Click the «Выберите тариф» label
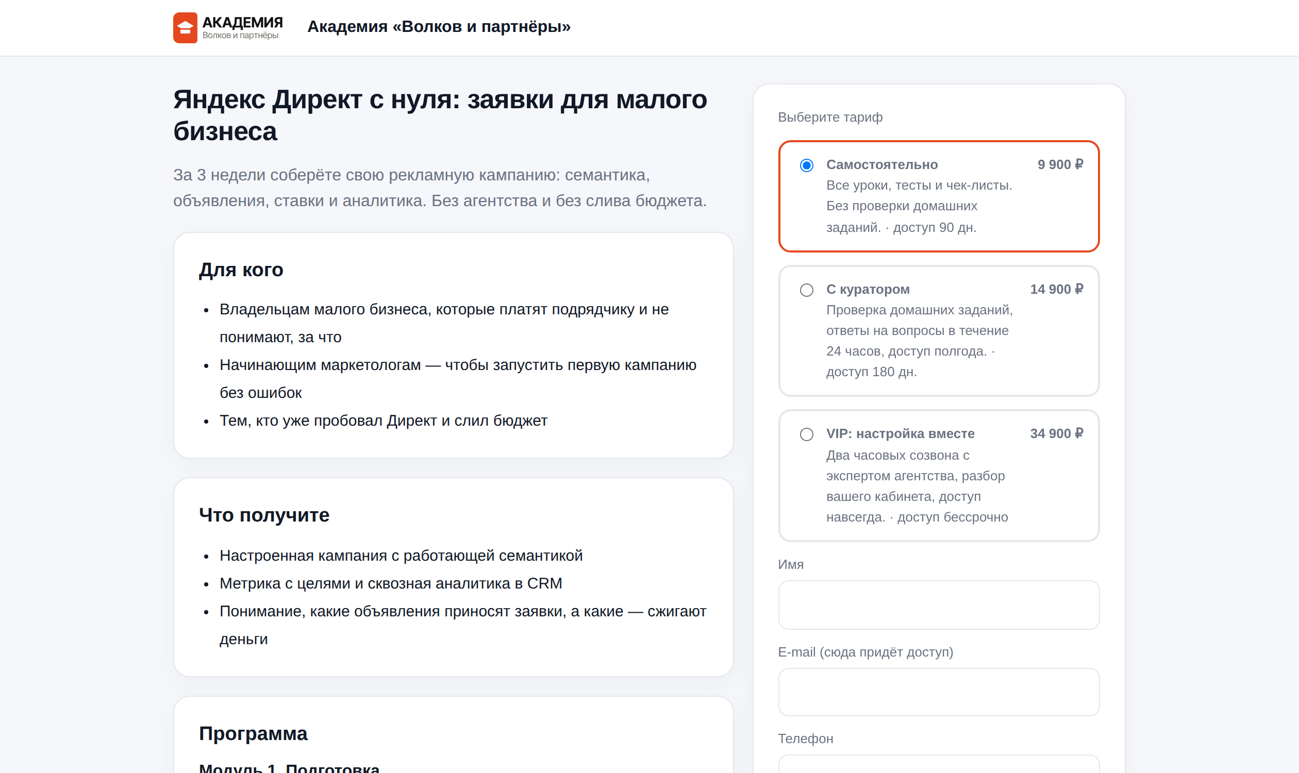Screen dimensions: 1299x773 [x=830, y=117]
